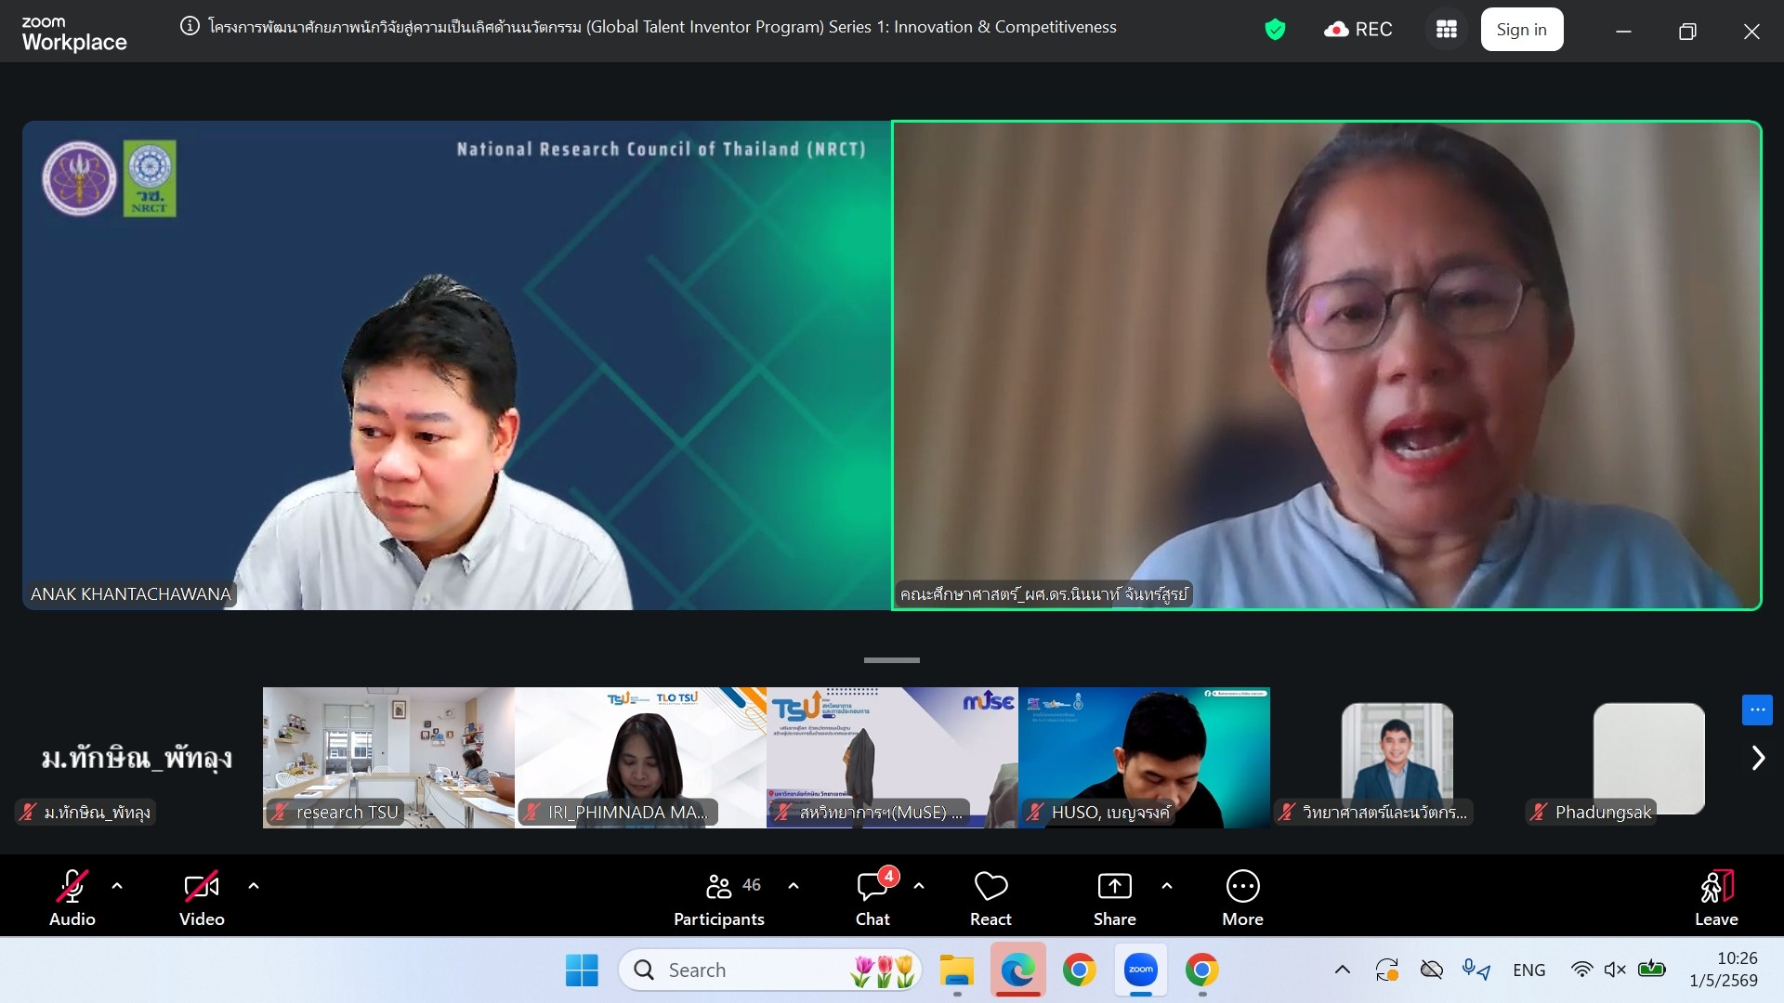Expand participants options arrow
The width and height of the screenshot is (1784, 1003).
[x=794, y=886]
